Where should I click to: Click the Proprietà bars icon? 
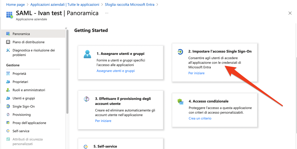pyautogui.click(x=8, y=73)
